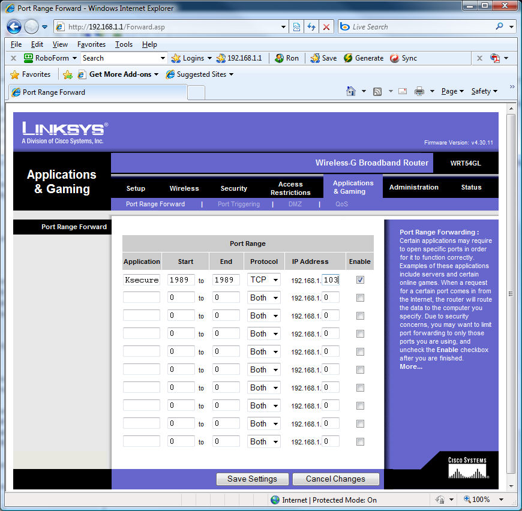Click the Ksecure application name field
Screen dimensions: 522x511
tap(142, 279)
